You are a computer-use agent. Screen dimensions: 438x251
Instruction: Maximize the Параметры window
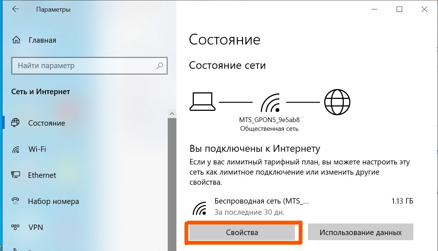(x=399, y=9)
